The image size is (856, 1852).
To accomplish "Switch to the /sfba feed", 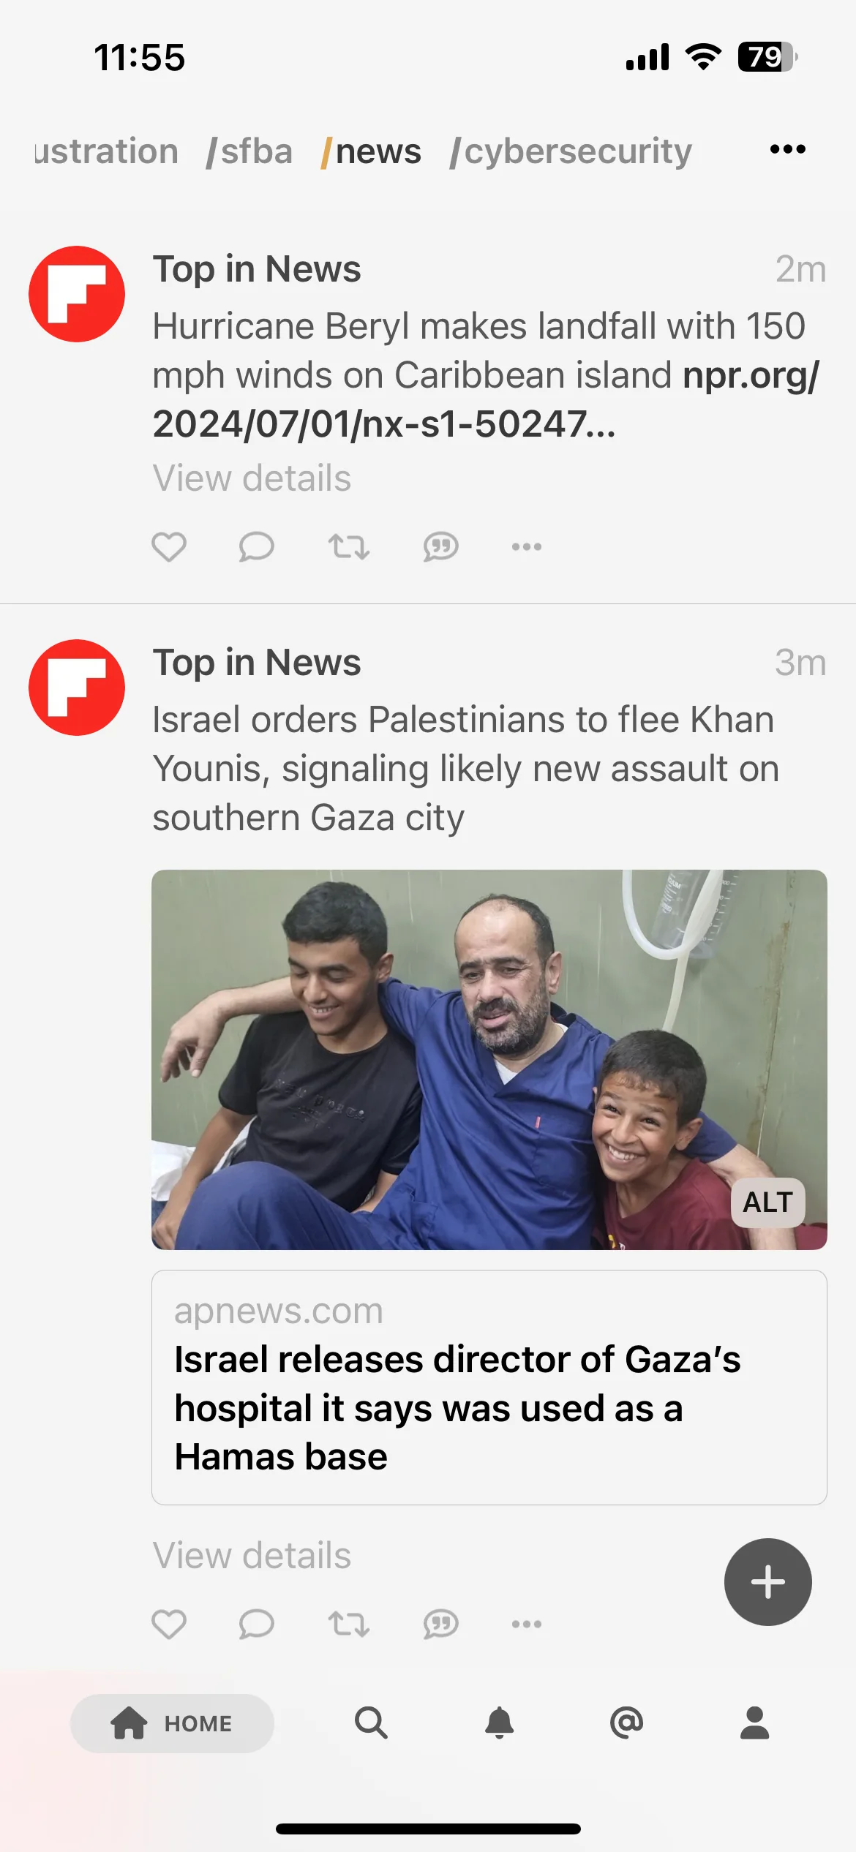I will [x=249, y=151].
